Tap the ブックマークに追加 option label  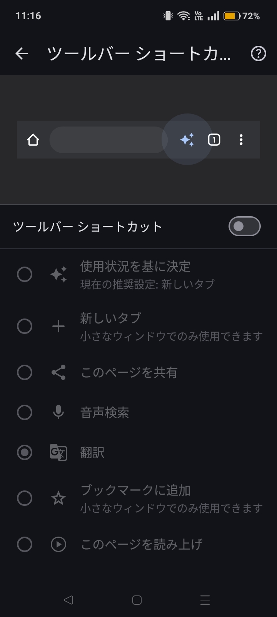tap(135, 490)
